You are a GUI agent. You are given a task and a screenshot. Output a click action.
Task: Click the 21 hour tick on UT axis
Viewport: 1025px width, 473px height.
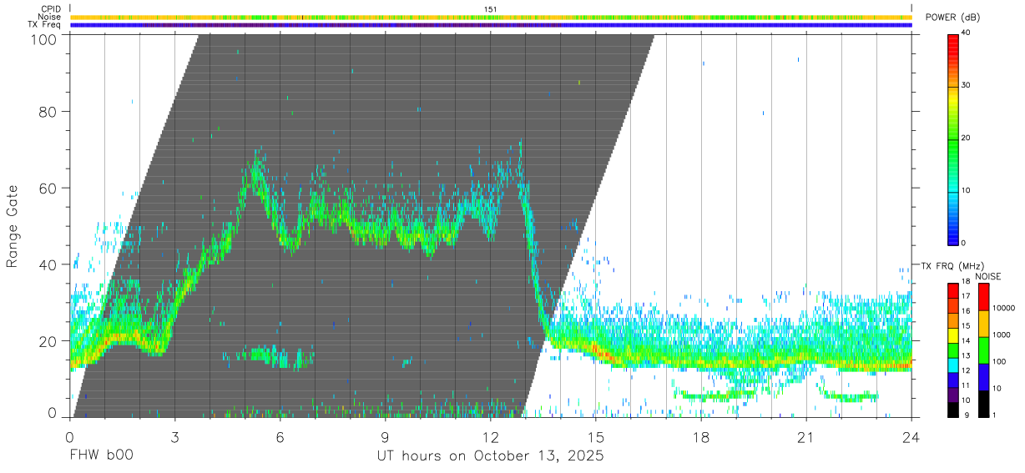coord(806,437)
